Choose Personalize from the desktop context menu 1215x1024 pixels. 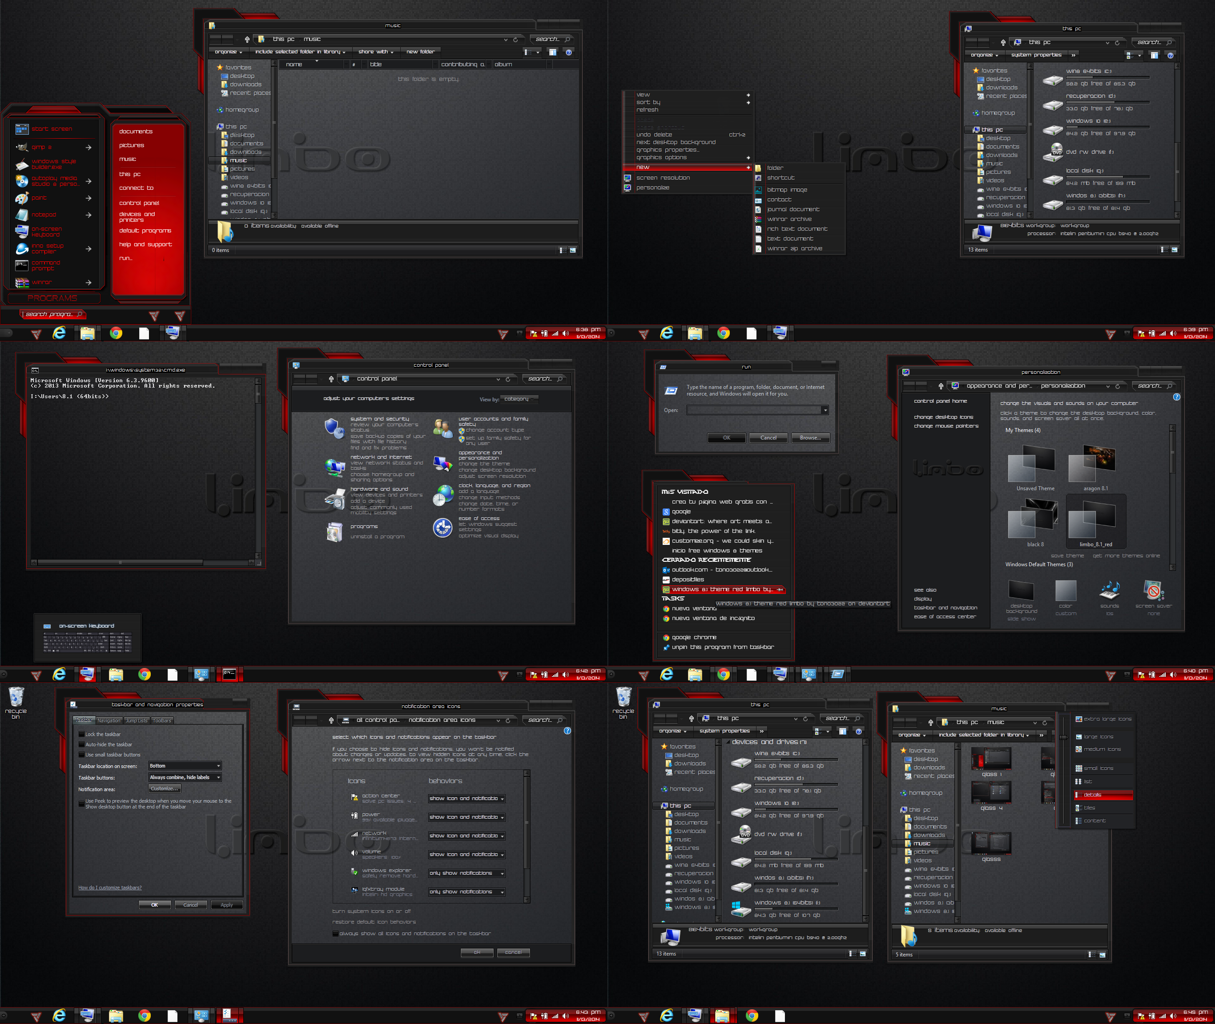tap(652, 188)
